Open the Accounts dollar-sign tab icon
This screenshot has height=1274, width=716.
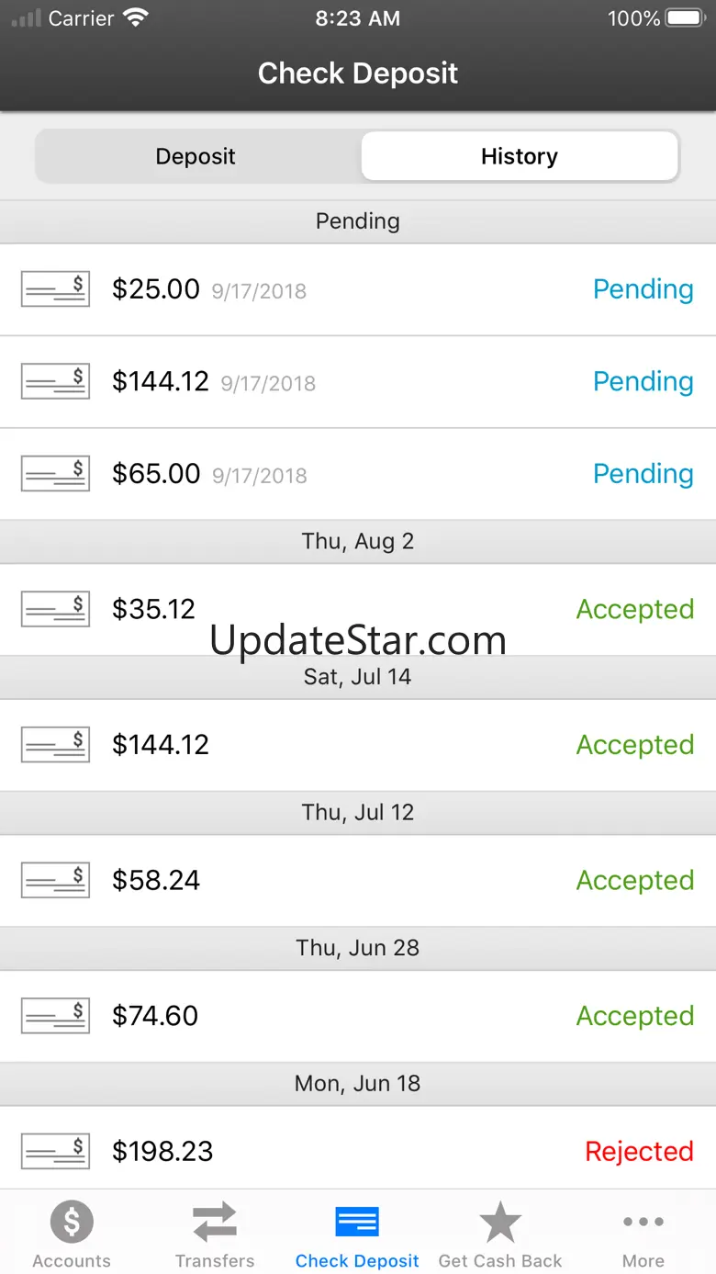[72, 1222]
